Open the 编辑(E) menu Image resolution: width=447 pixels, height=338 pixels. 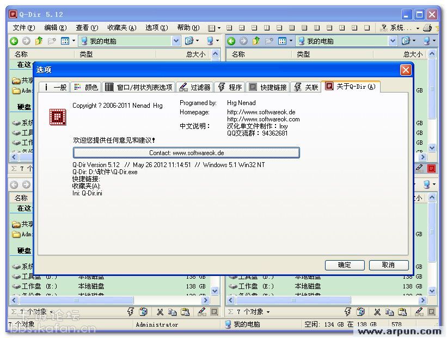(x=56, y=28)
